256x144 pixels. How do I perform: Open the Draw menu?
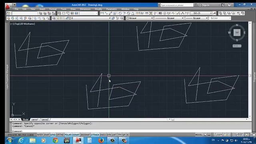coord(73,9)
